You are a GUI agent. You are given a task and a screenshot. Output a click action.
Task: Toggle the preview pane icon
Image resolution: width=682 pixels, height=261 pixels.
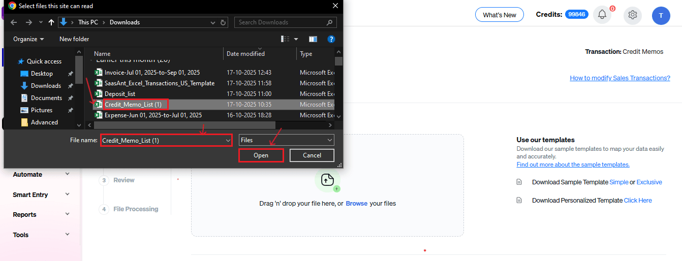pos(313,39)
